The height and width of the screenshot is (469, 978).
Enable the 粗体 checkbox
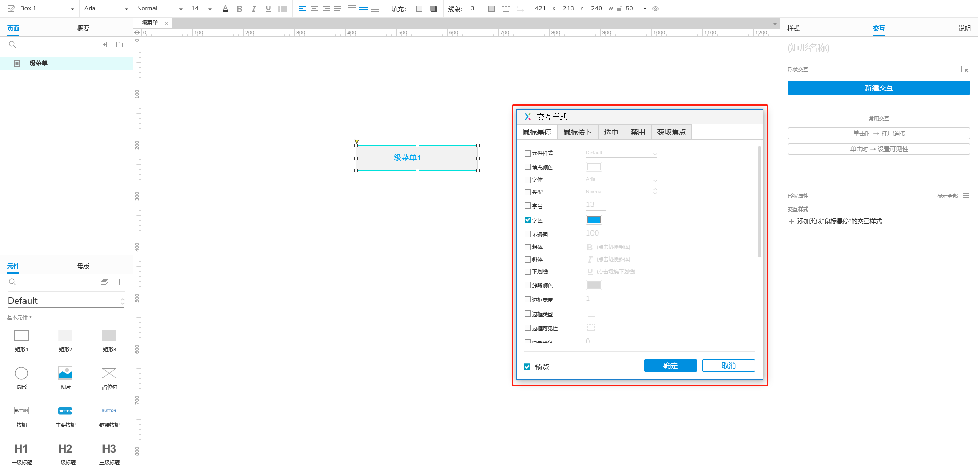click(x=528, y=247)
